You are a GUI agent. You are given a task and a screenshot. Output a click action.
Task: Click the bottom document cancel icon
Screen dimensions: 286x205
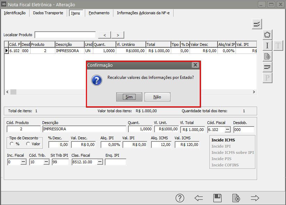236,198
